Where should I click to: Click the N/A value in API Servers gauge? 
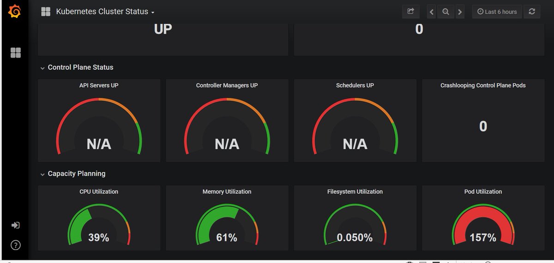(99, 144)
